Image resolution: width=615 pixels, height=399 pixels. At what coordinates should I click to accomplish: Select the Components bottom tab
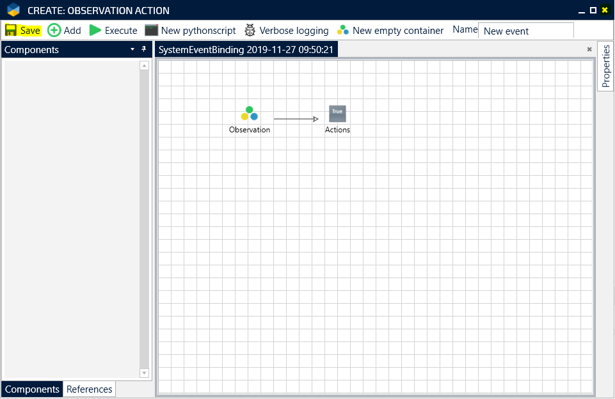coord(32,389)
